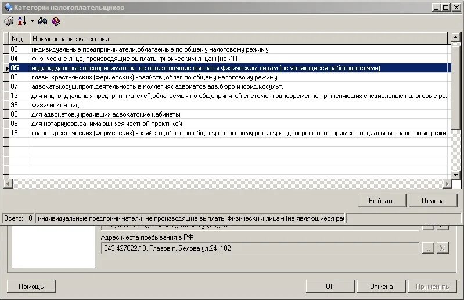Screen dimensions: 464x300
Task: Click 'Отмена' next to 'Применить'
Action: tap(382, 287)
